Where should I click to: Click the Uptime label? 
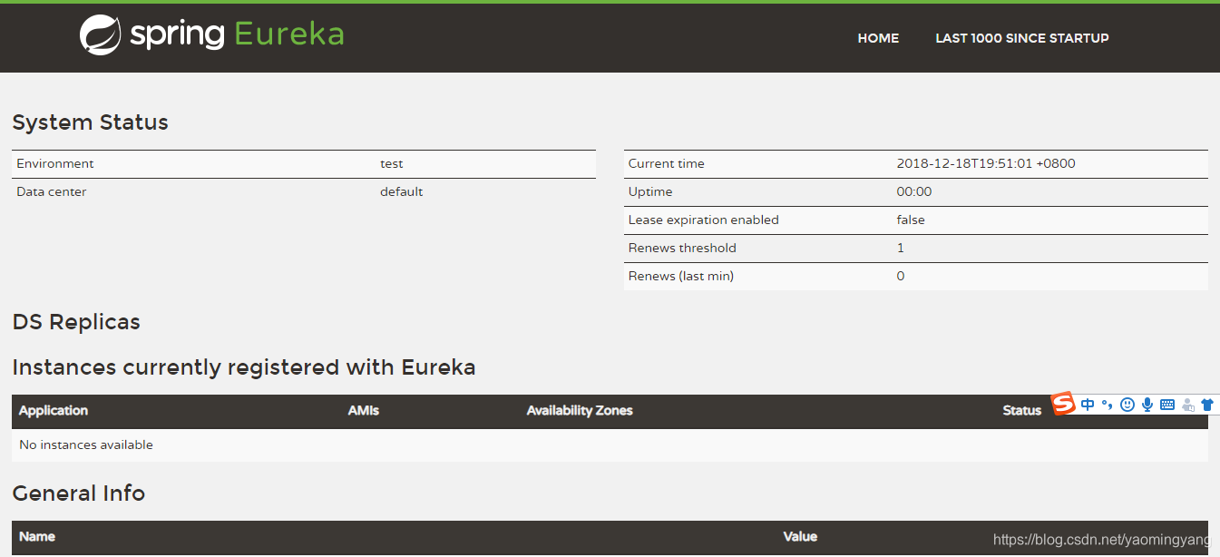click(x=650, y=191)
